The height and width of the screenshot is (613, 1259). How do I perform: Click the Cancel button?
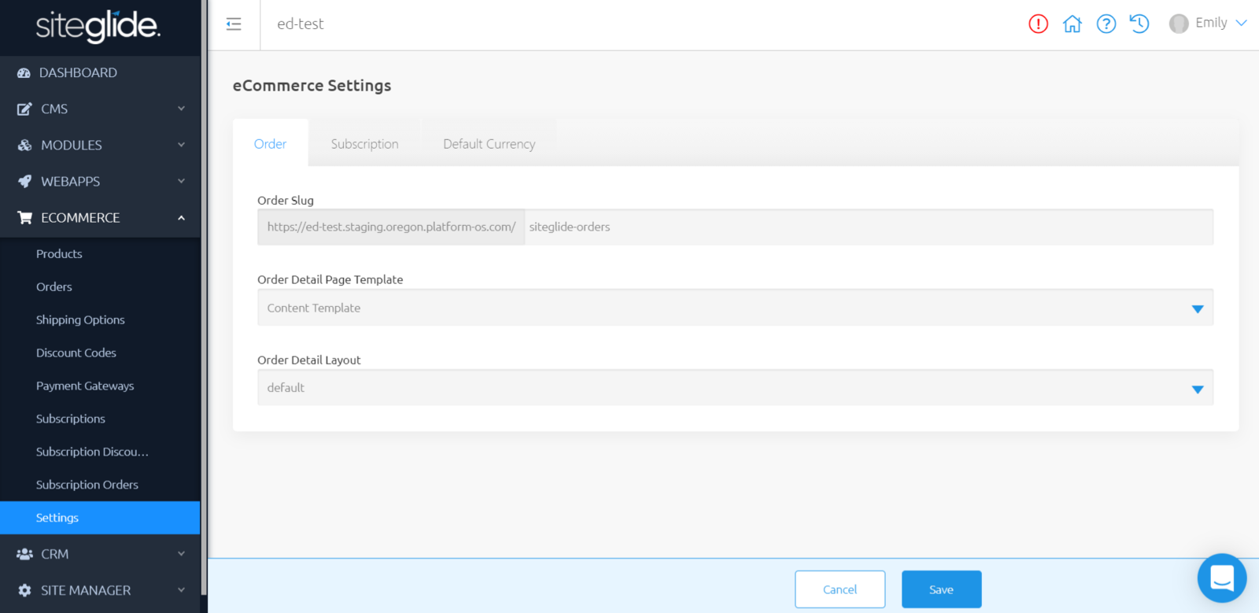click(840, 589)
